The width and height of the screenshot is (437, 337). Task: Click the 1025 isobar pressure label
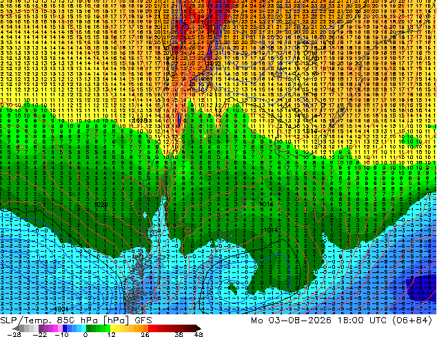(140, 120)
